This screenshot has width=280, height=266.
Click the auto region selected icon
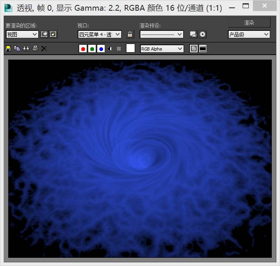coord(53,35)
